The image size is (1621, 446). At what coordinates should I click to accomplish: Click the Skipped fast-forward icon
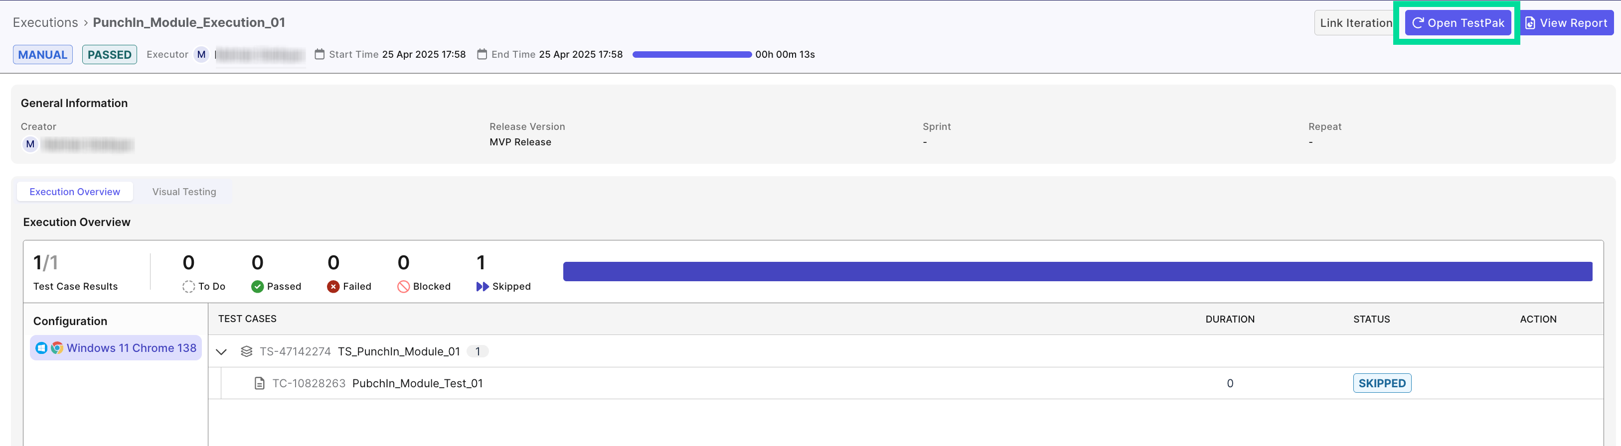482,286
